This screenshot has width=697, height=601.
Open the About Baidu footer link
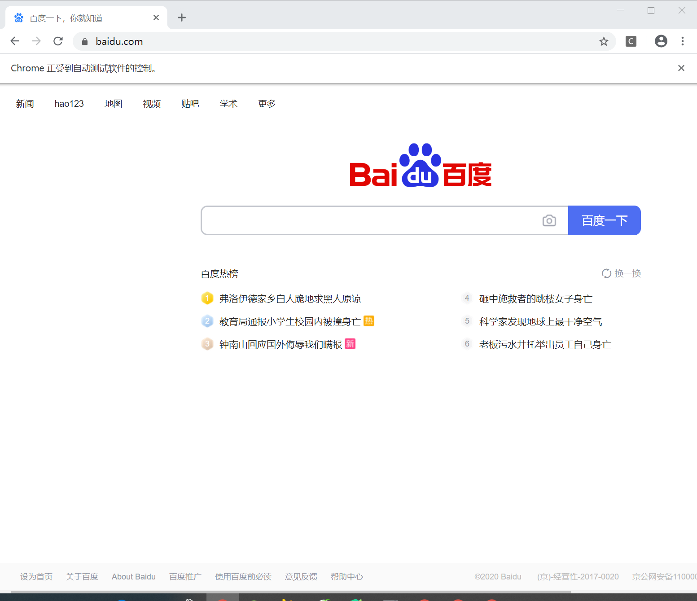pos(134,577)
